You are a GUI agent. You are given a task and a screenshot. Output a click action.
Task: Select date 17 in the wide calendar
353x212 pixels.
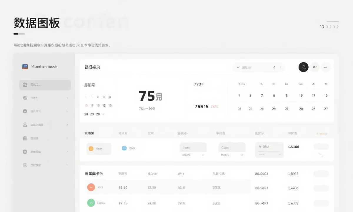point(314,95)
